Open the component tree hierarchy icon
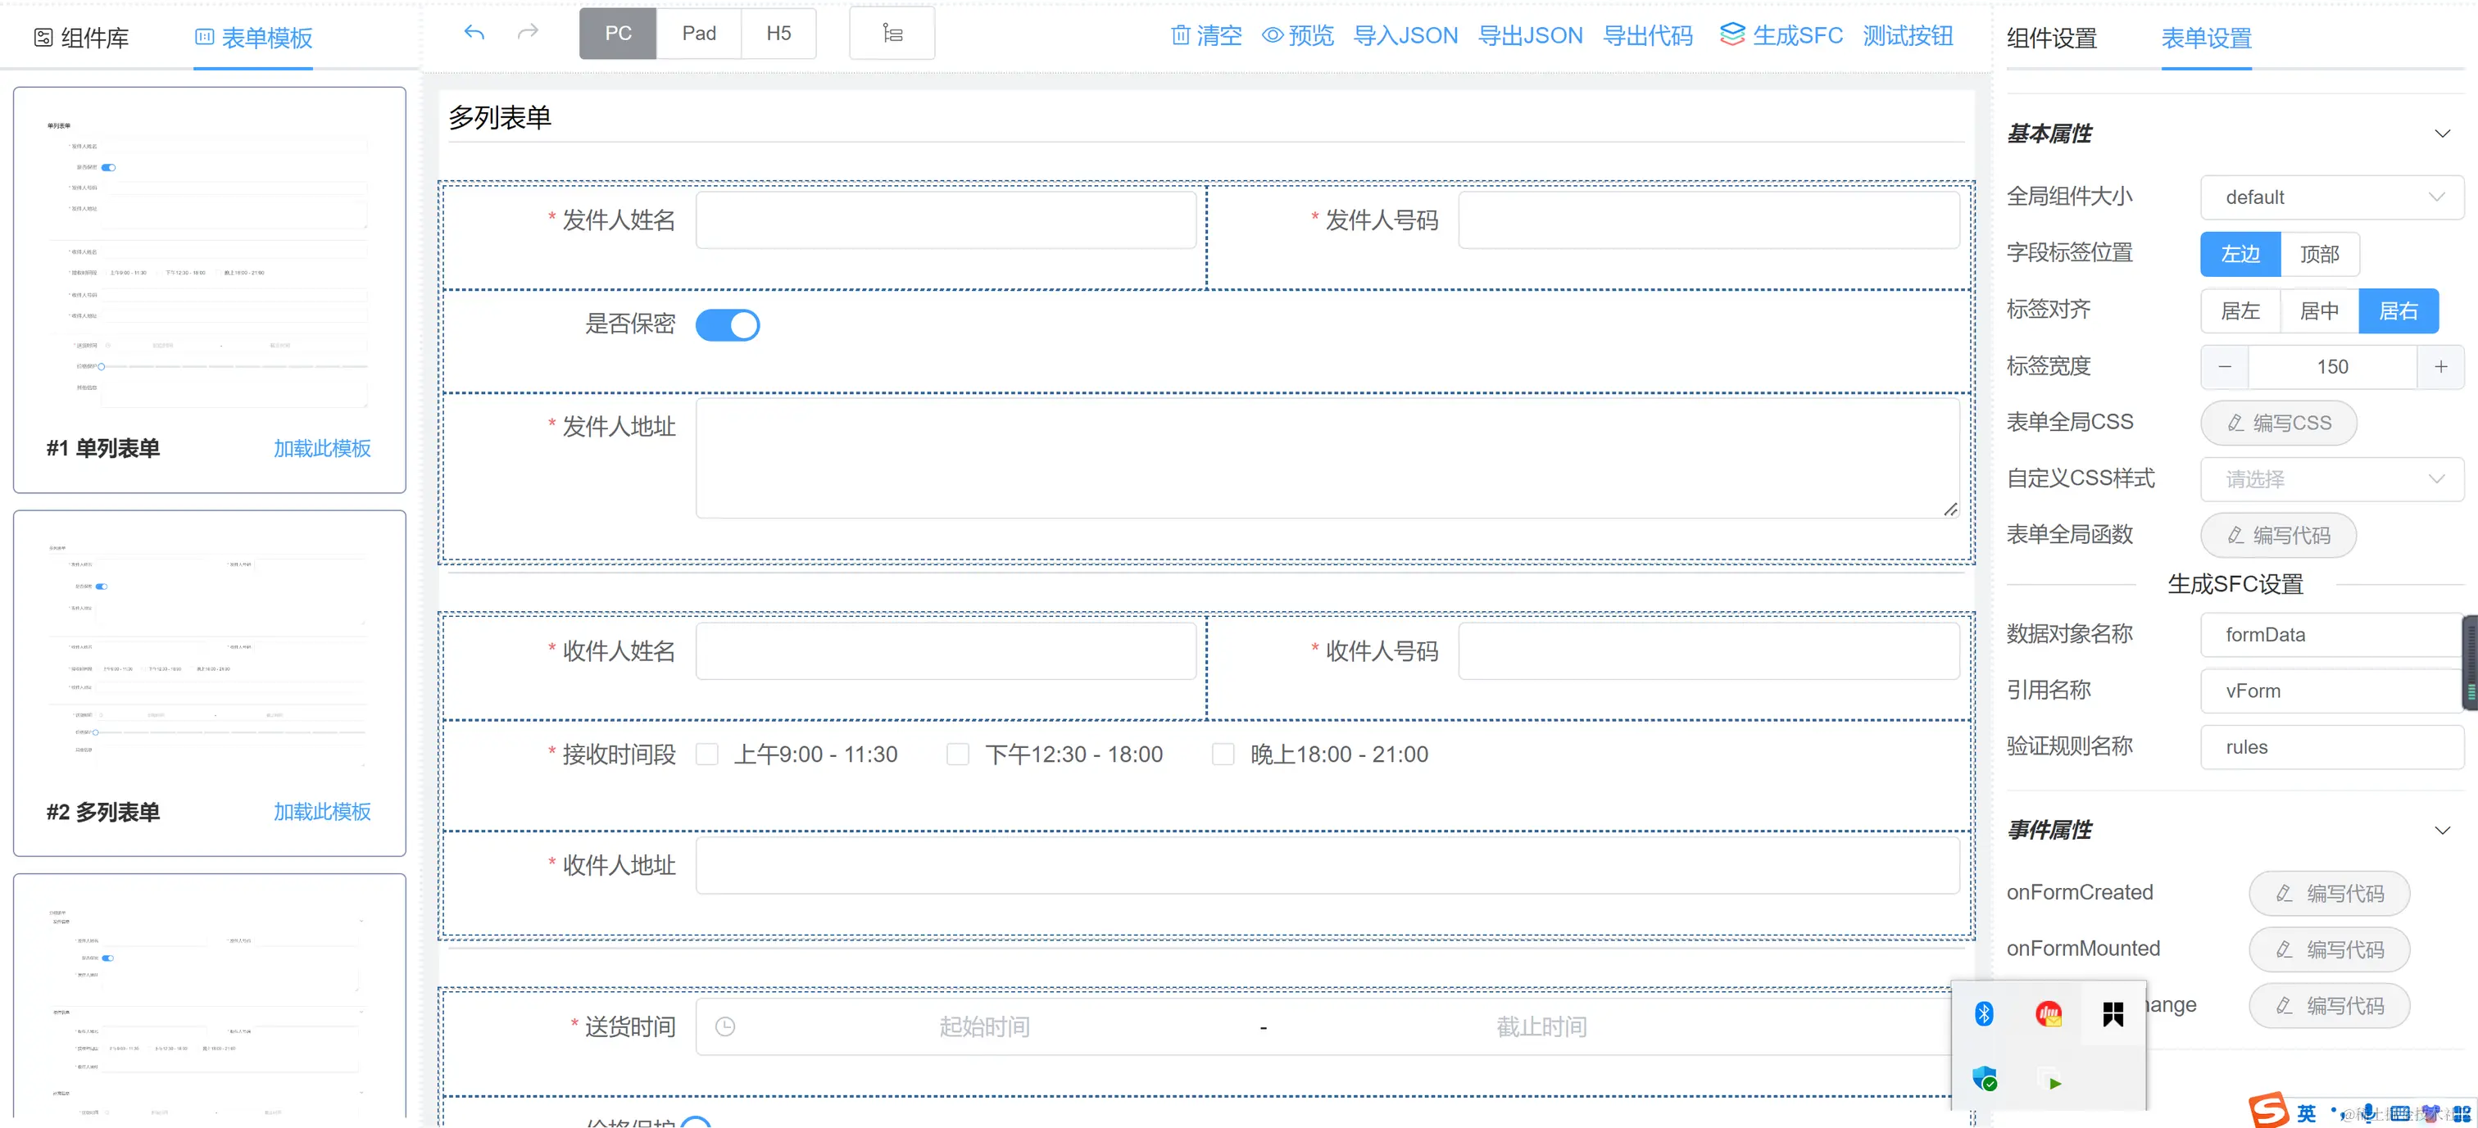This screenshot has width=2478, height=1128. [892, 34]
